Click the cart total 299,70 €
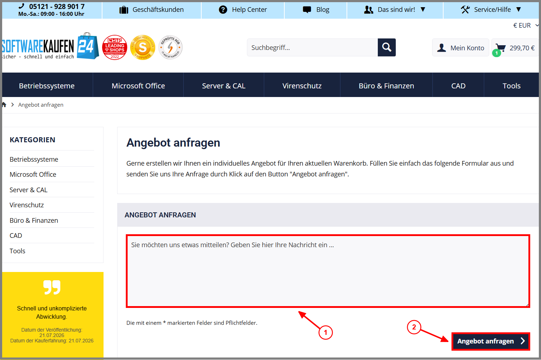 click(522, 48)
